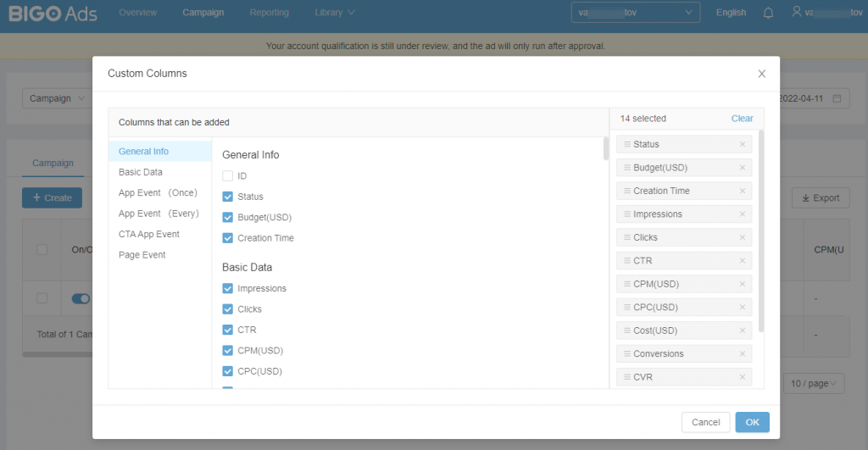The image size is (868, 450).
Task: Uncheck the Creation Time checkbox
Action: pyautogui.click(x=227, y=238)
